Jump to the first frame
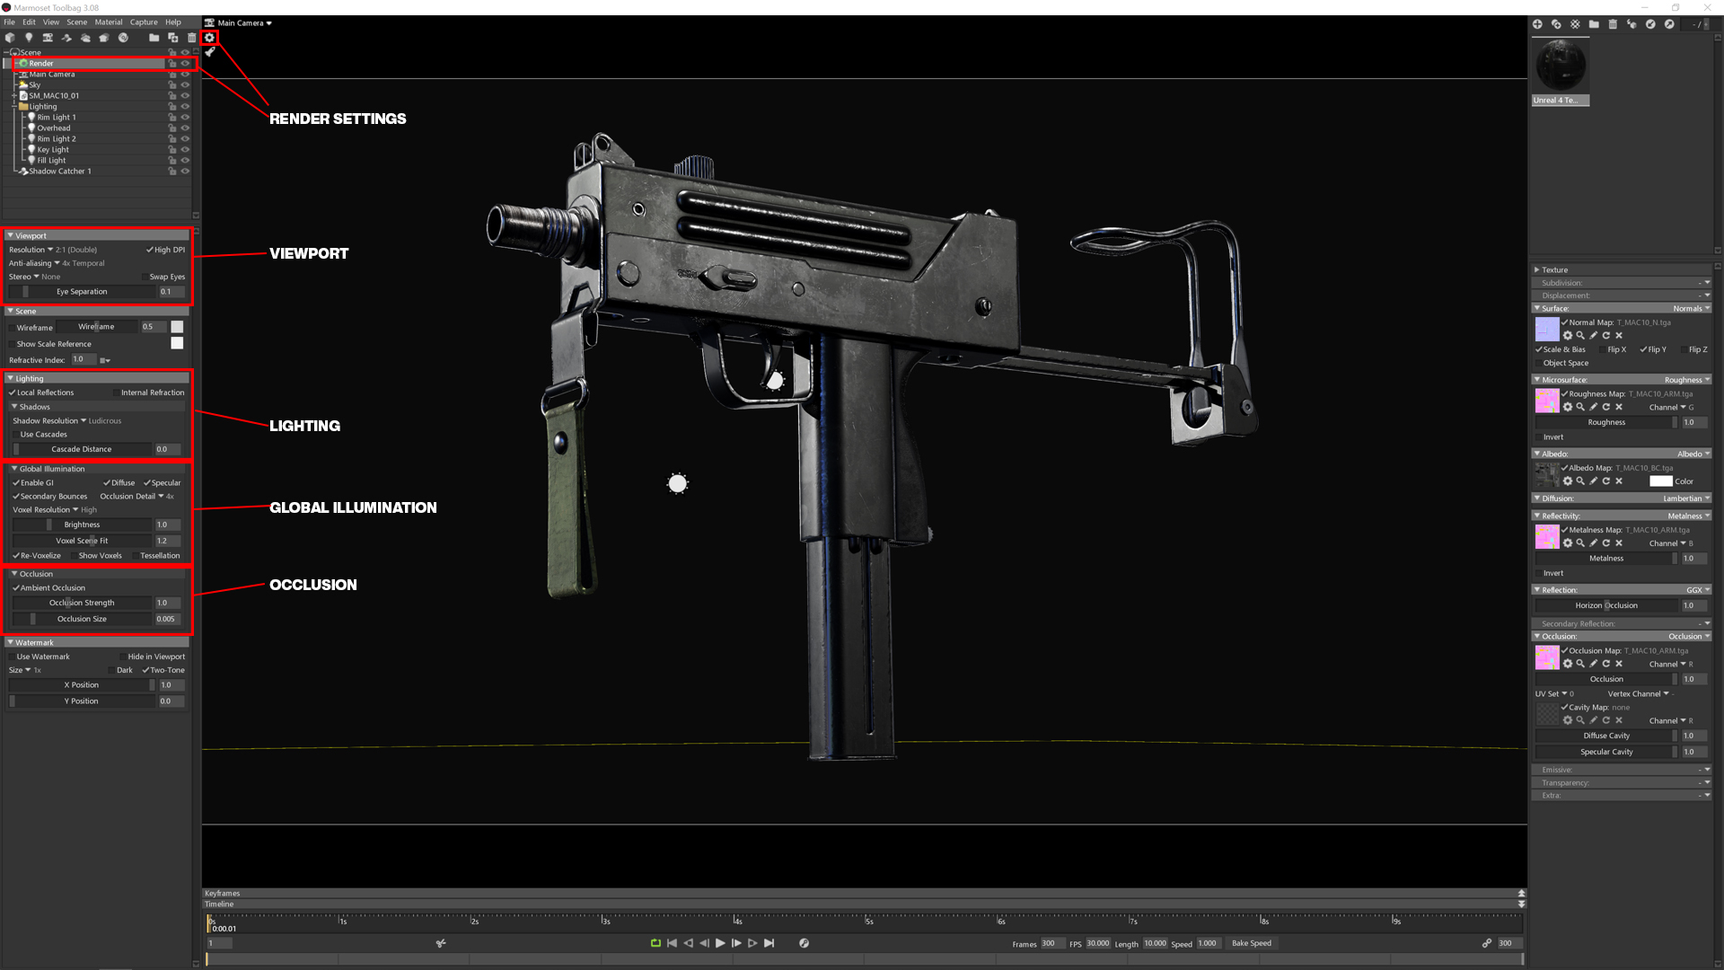This screenshot has width=1724, height=970. (672, 943)
